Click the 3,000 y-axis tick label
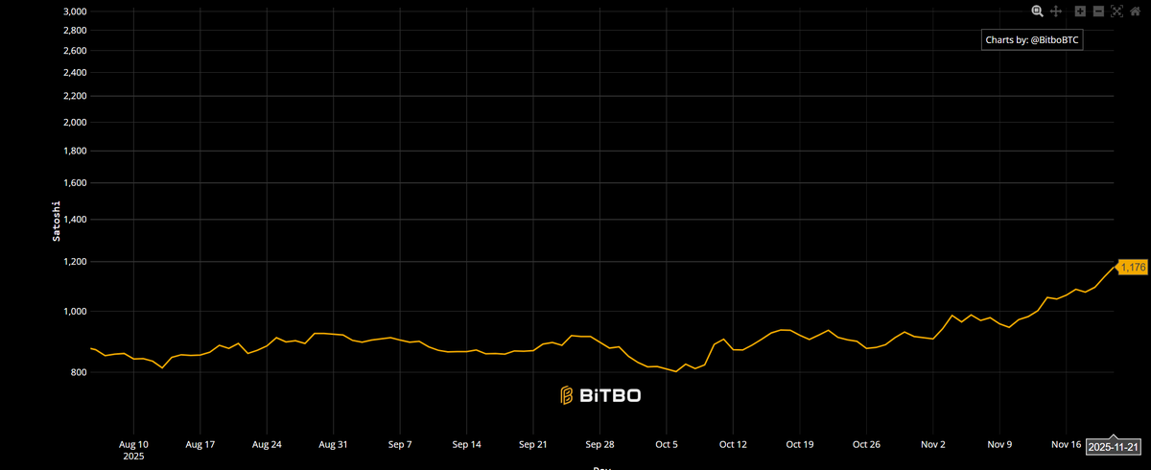The width and height of the screenshot is (1151, 470). [75, 12]
